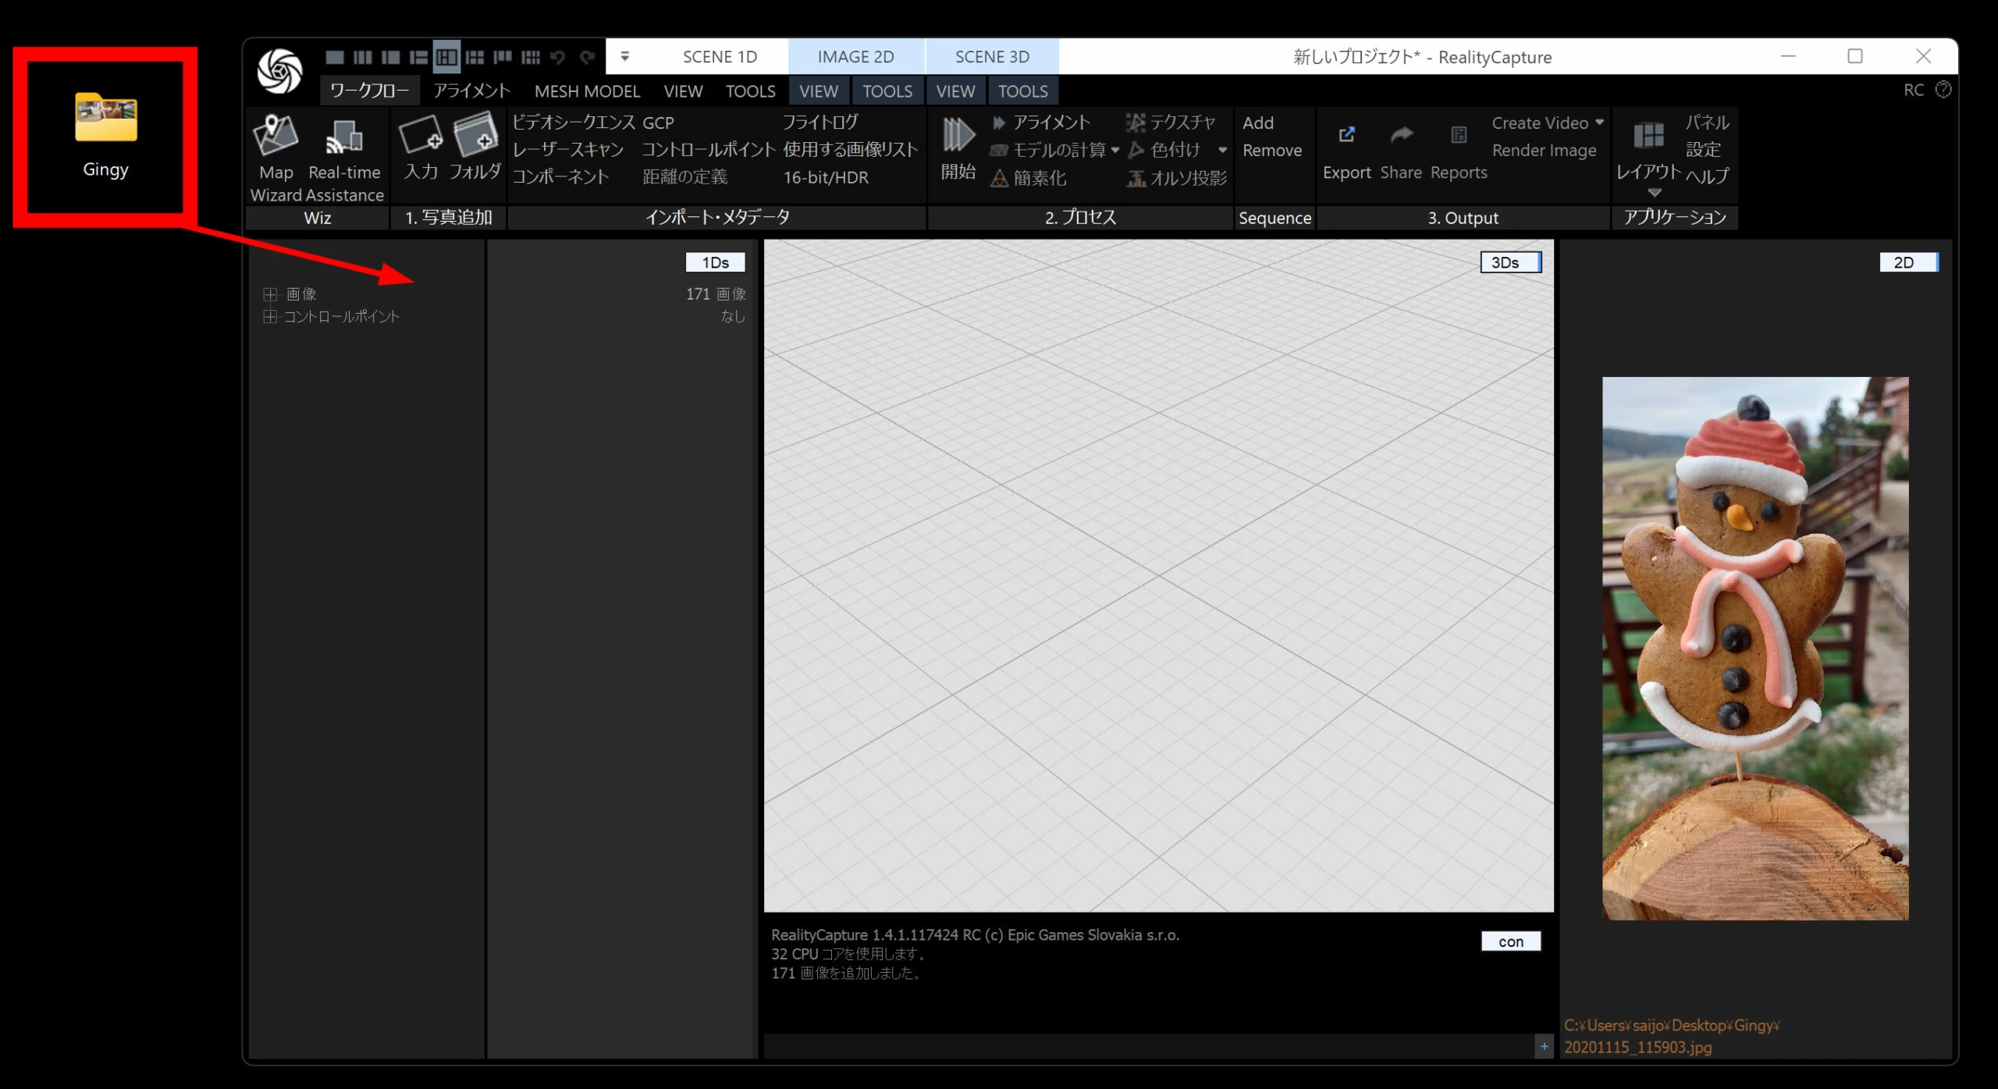This screenshot has height=1089, width=1998.
Task: Open the MESH MODEL ribbon tab
Action: click(587, 91)
